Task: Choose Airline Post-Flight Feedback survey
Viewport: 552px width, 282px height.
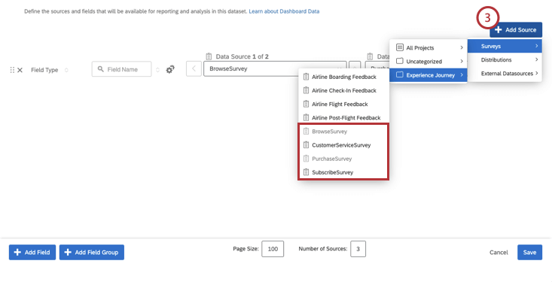Action: (343, 118)
